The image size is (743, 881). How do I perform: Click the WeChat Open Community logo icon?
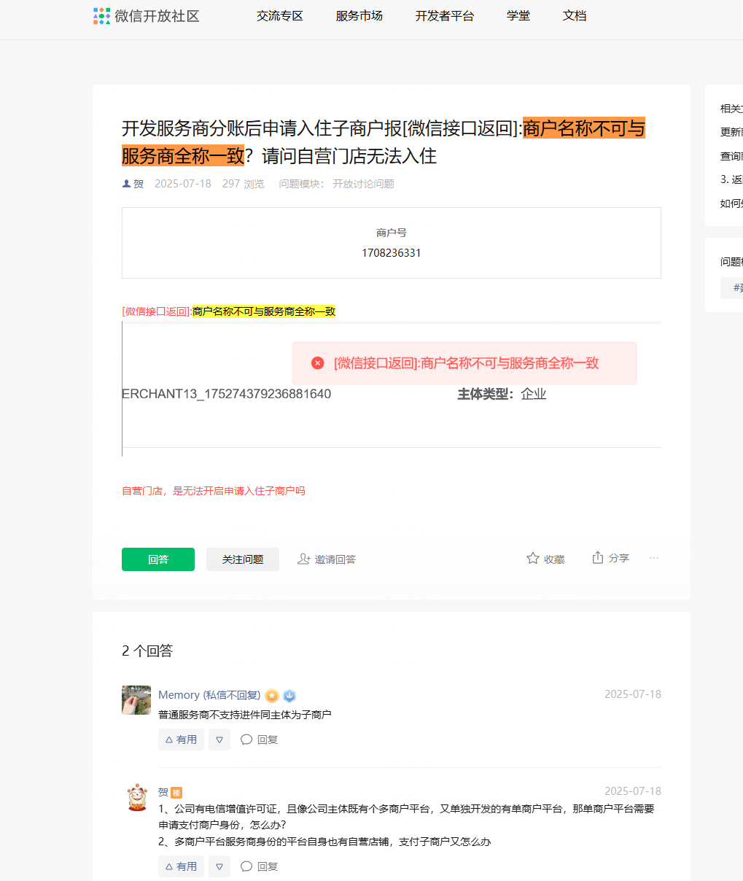[x=102, y=16]
